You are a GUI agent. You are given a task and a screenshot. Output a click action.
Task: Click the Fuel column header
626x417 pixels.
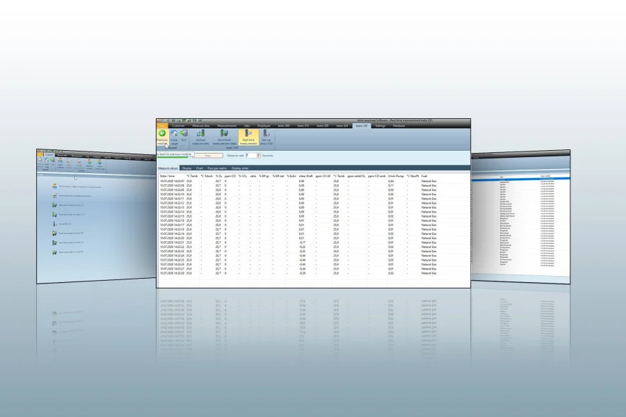(x=426, y=177)
